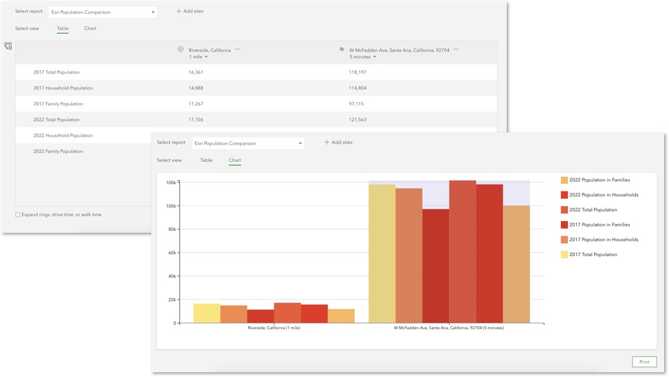Viewport: 669px width, 377px height.
Task: Click the value 14,888 in the table
Action: (x=196, y=88)
